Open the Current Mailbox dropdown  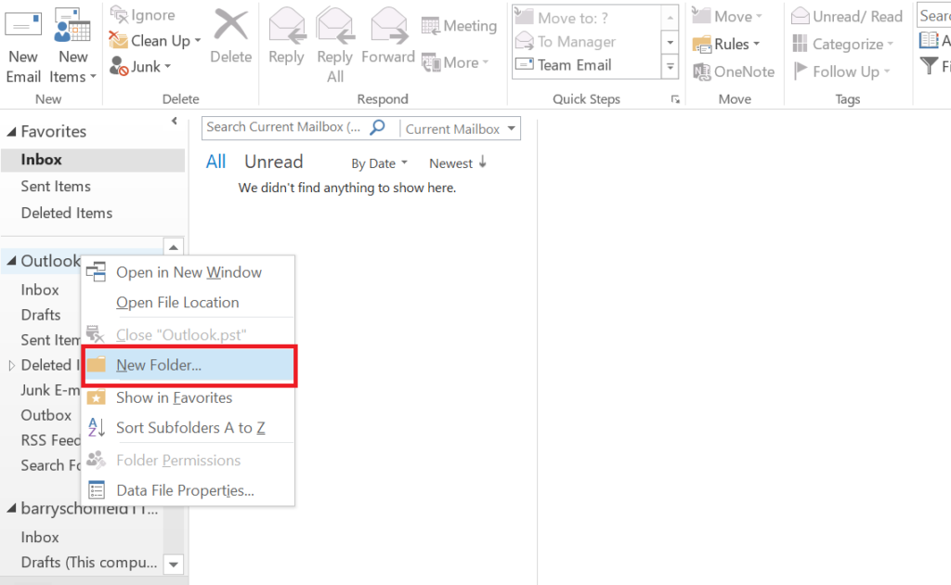tap(461, 128)
